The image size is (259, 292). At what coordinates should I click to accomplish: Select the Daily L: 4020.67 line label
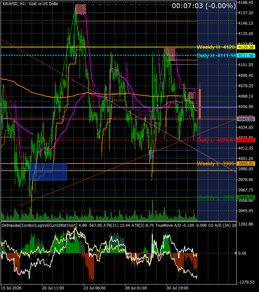(x=216, y=140)
